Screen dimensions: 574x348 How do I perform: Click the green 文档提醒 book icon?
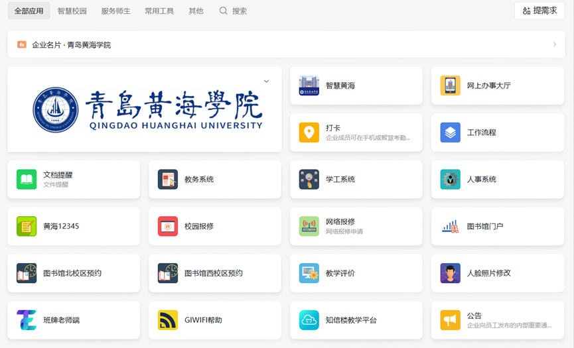point(27,179)
